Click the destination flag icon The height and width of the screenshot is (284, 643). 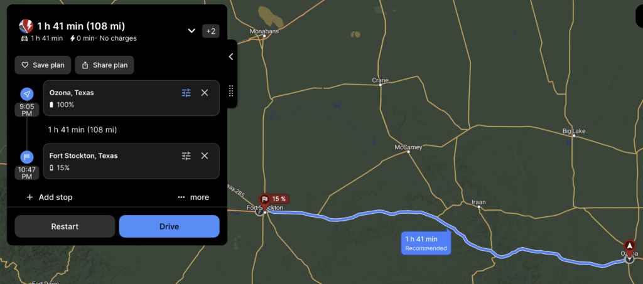27,157
